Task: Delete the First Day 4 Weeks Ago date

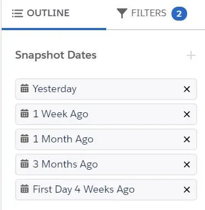Action: (187, 190)
